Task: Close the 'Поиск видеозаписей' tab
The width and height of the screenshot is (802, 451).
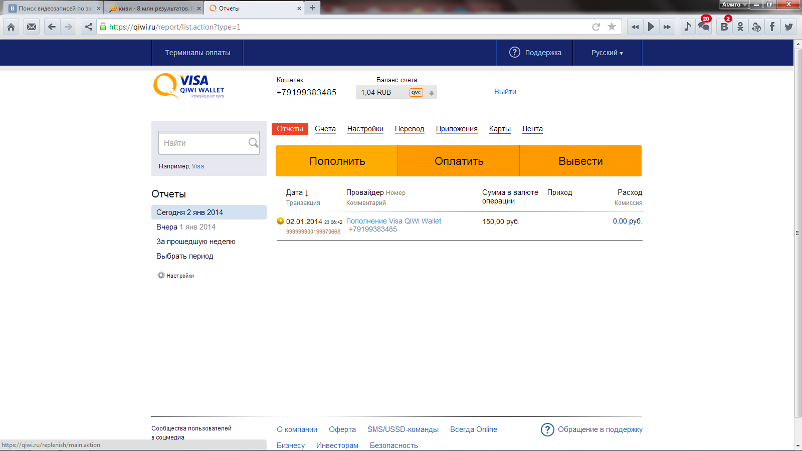Action: pyautogui.click(x=99, y=9)
